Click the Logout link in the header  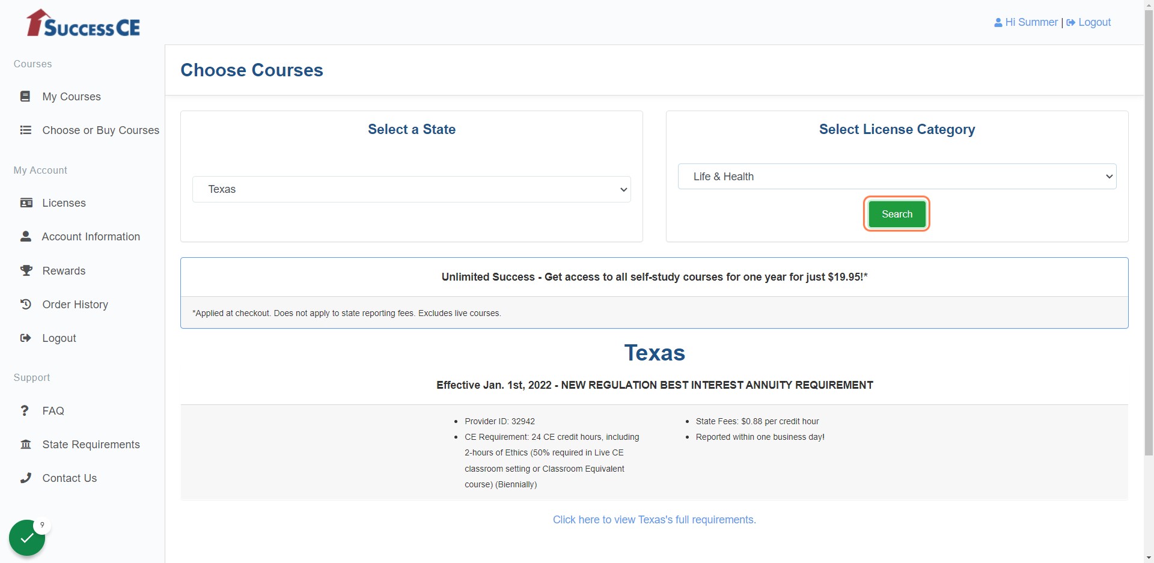1094,22
